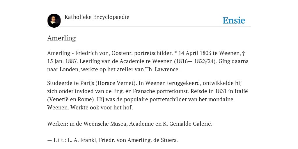298x149 pixels.
Task: Click the asterisk birth symbol before 14 April
Action: (x=175, y=53)
